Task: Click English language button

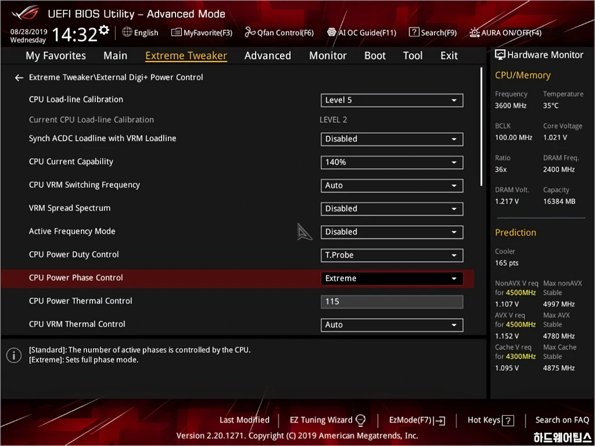Action: 146,33
